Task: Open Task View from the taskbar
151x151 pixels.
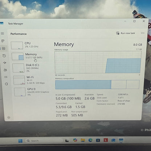Action: coord(67,140)
